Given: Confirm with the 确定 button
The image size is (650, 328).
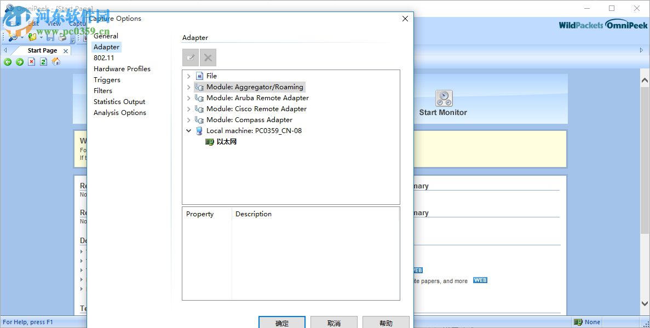Looking at the screenshot, I should click(x=282, y=323).
